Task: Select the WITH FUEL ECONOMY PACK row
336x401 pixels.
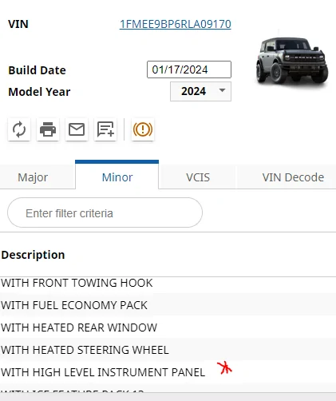Action: (x=168, y=305)
